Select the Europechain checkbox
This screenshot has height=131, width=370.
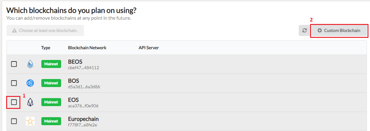[x=14, y=121]
